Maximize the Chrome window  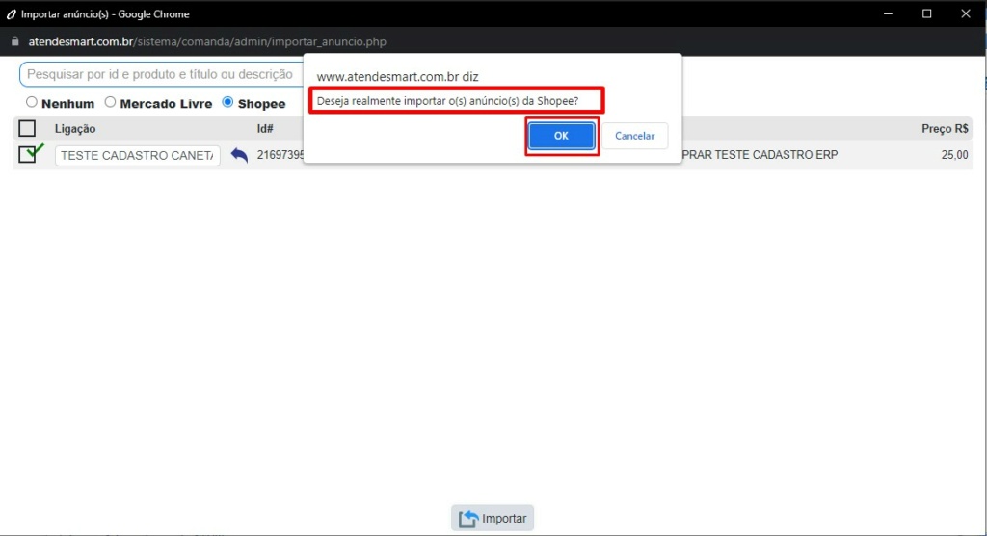[x=926, y=13]
